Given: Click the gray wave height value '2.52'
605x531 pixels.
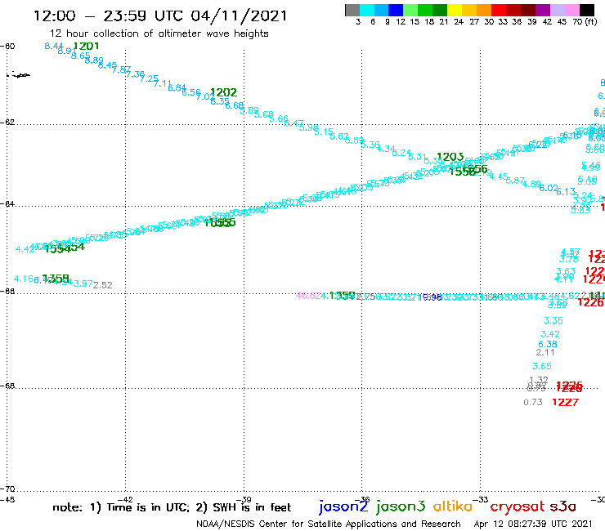Looking at the screenshot, I should [103, 285].
